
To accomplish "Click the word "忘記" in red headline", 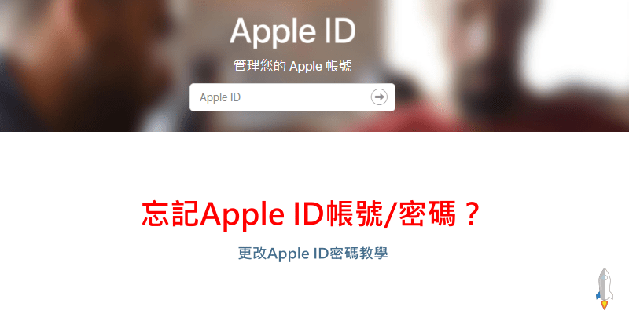I will [171, 215].
